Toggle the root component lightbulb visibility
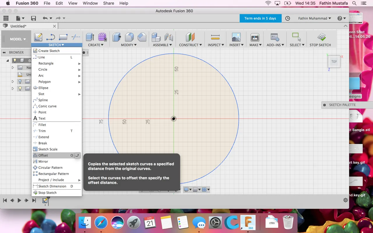This screenshot has width=373, height=233. coord(15,61)
